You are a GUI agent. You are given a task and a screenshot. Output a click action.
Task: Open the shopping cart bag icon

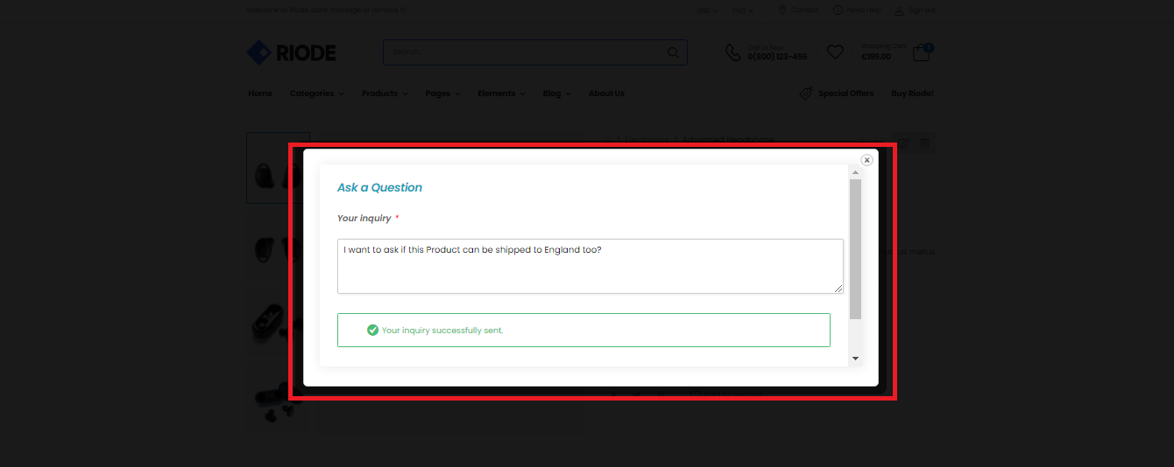click(922, 52)
